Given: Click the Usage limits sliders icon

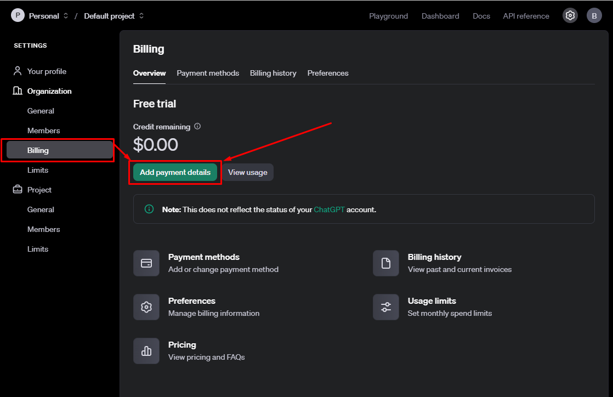Looking at the screenshot, I should coord(386,307).
